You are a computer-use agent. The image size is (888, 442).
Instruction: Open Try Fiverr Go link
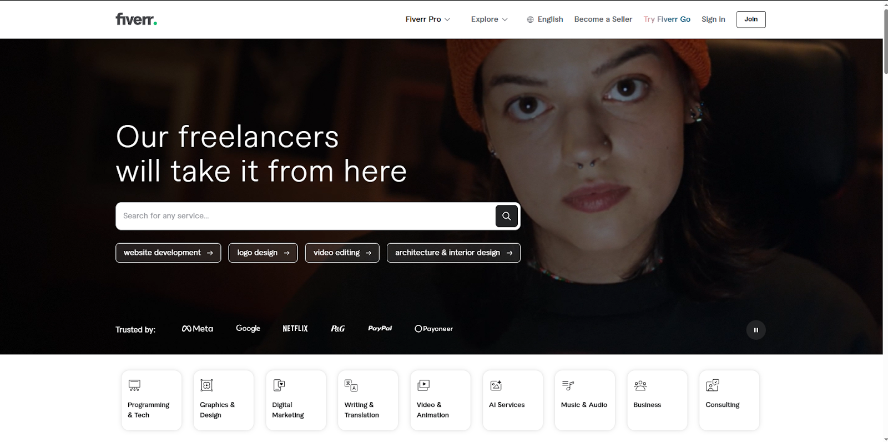click(x=667, y=19)
